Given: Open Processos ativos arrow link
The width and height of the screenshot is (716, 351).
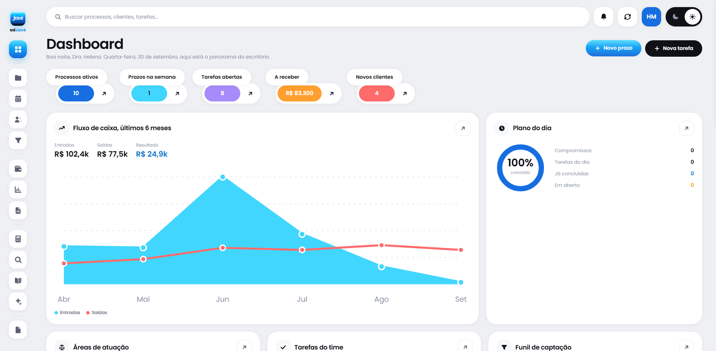Looking at the screenshot, I should coord(104,93).
